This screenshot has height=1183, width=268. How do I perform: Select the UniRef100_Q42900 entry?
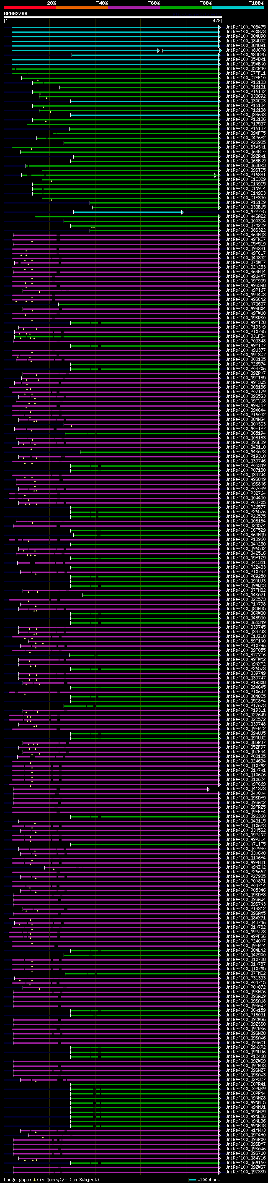point(245,955)
